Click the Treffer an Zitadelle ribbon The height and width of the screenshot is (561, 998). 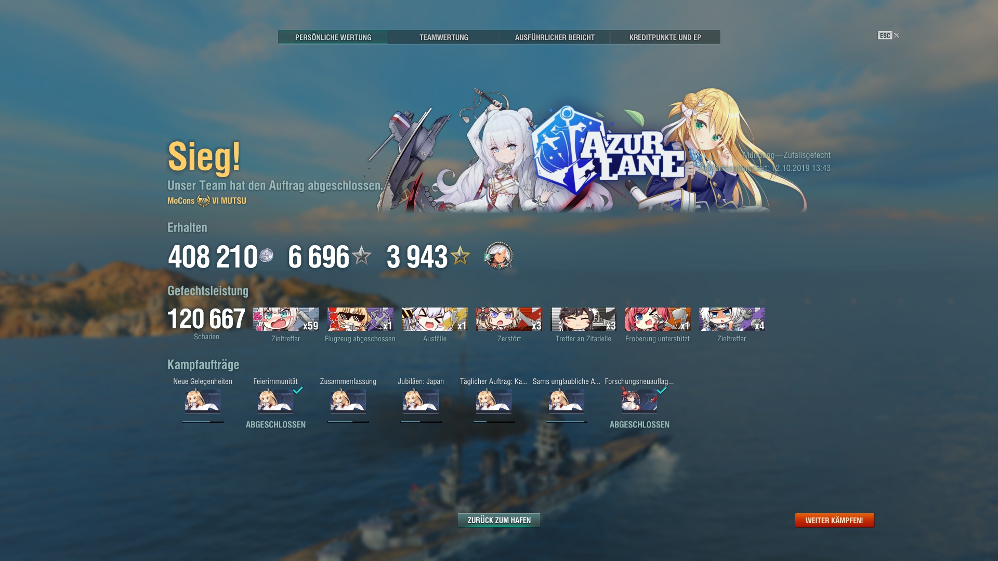583,319
